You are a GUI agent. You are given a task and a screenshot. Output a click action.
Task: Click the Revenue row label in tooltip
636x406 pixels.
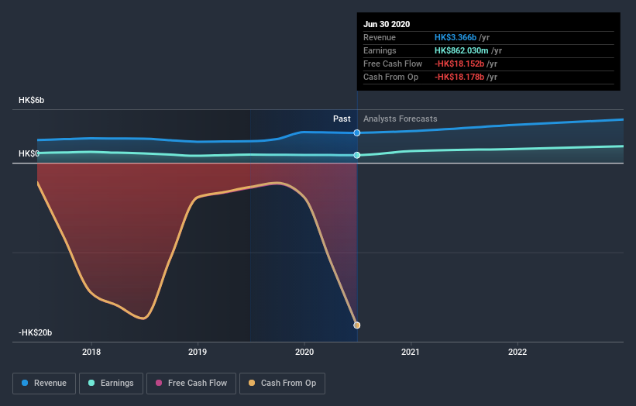click(x=380, y=37)
